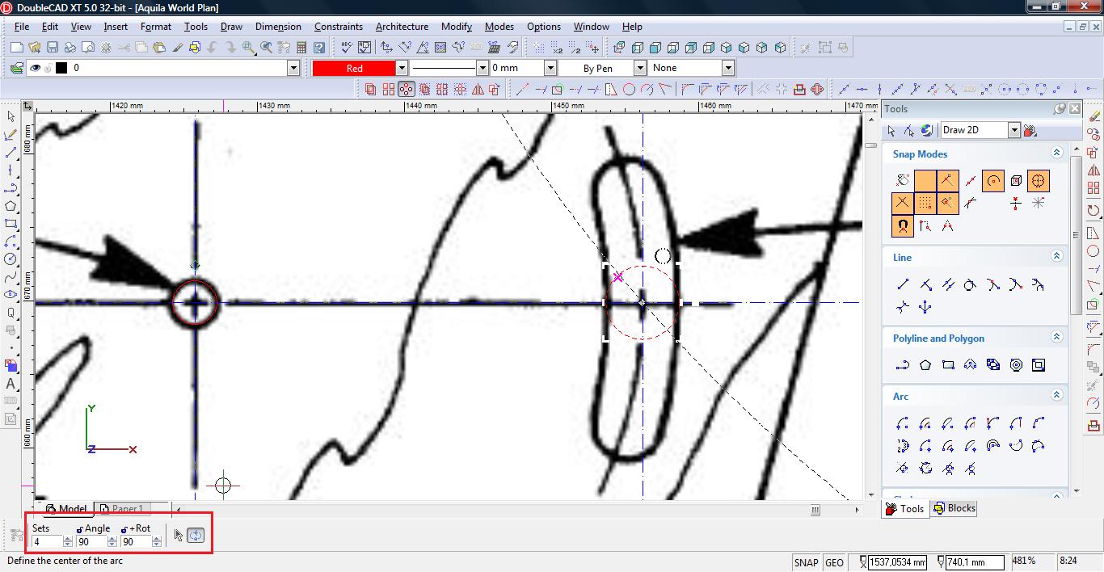This screenshot has width=1104, height=572.
Task: Click the Help question mark icon
Action: coord(319,48)
